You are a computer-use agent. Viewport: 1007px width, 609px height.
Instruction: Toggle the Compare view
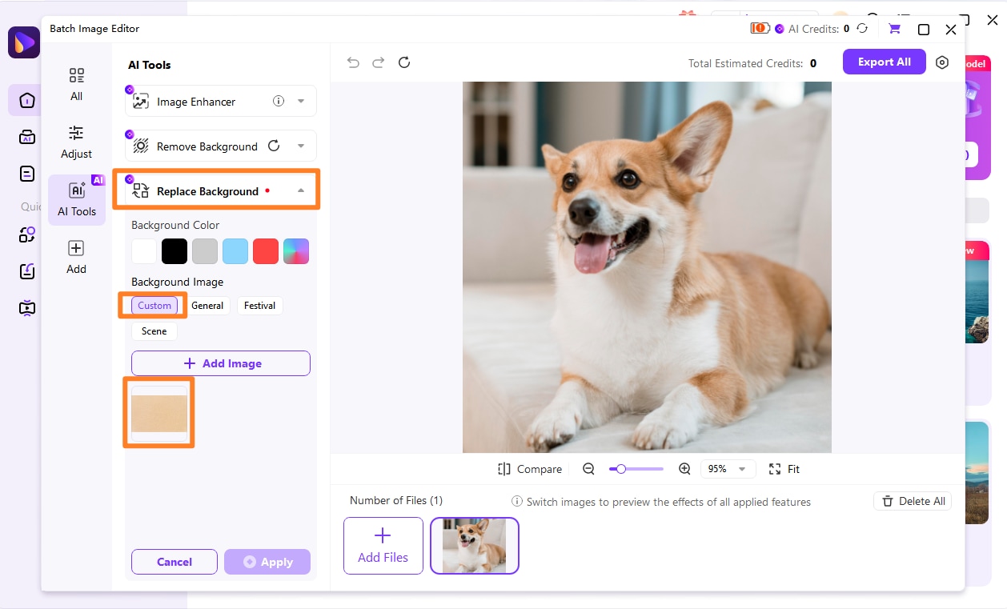tap(530, 469)
